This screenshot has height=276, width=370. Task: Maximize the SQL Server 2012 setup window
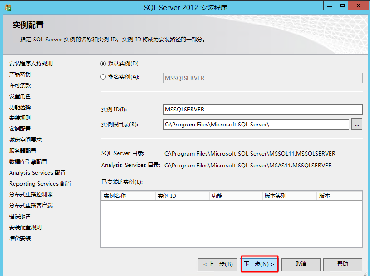(x=342, y=5)
